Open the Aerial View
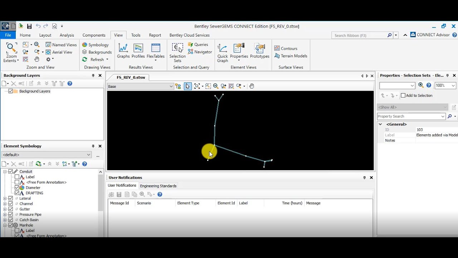 tap(59, 52)
